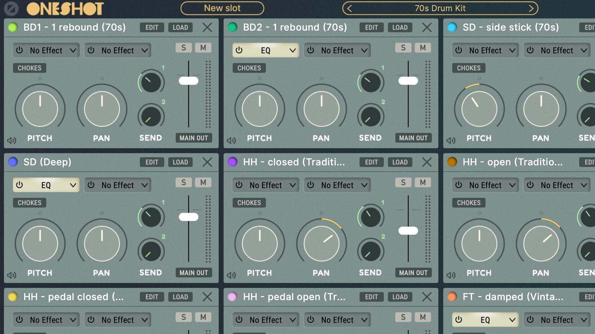Open CHOKES settings for BD1
This screenshot has height=334, width=595.
coord(29,68)
